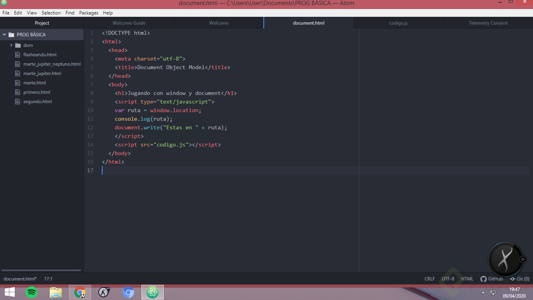The height and width of the screenshot is (300, 533).
Task: Click file icon next to marte_jupiter_neptuno.html
Action: 17,64
